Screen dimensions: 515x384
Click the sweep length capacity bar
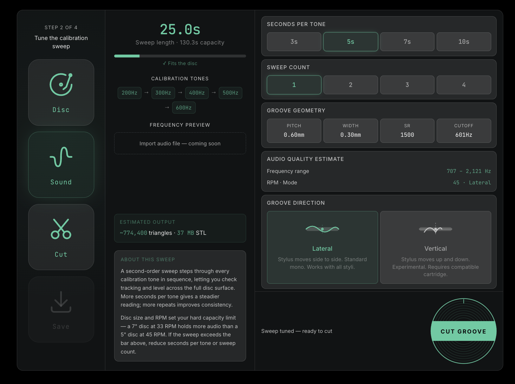[x=180, y=56]
